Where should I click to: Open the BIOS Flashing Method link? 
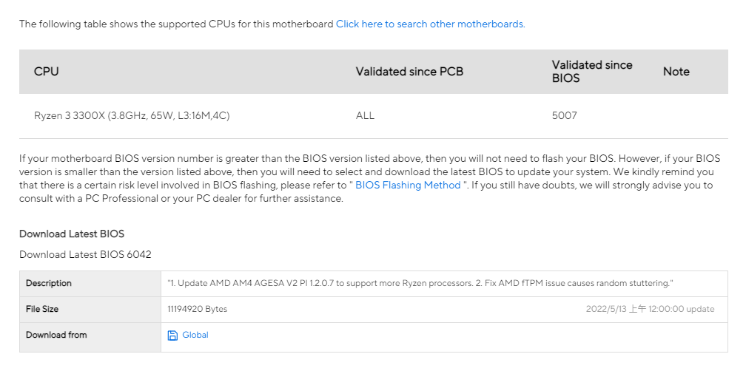coord(408,185)
